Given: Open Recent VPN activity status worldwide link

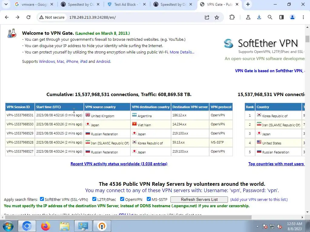Looking at the screenshot, I should [x=119, y=164].
